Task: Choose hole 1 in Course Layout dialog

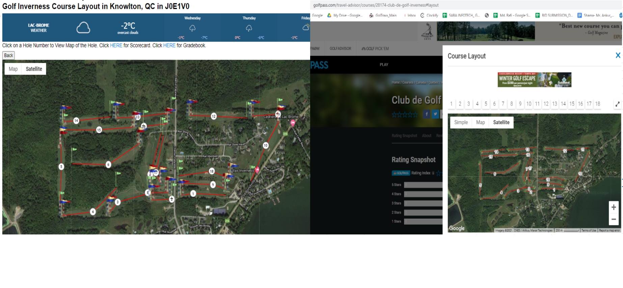Action: (x=451, y=104)
